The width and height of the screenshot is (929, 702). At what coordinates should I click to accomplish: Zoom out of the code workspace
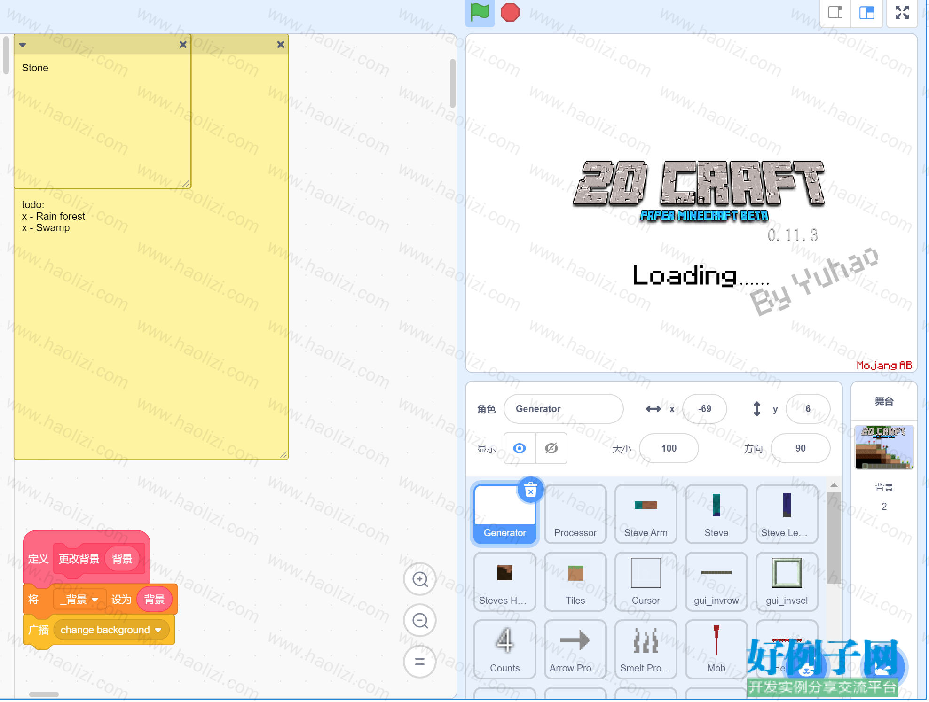pyautogui.click(x=420, y=621)
